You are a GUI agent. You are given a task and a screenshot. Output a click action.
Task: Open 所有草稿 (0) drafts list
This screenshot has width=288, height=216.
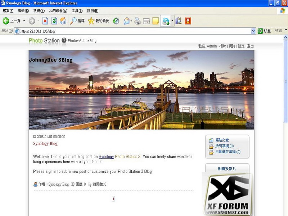pos(224,146)
